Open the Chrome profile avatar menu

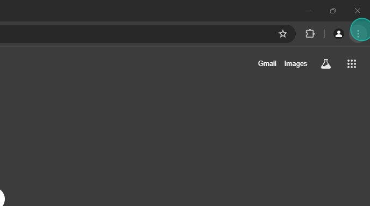tap(339, 34)
